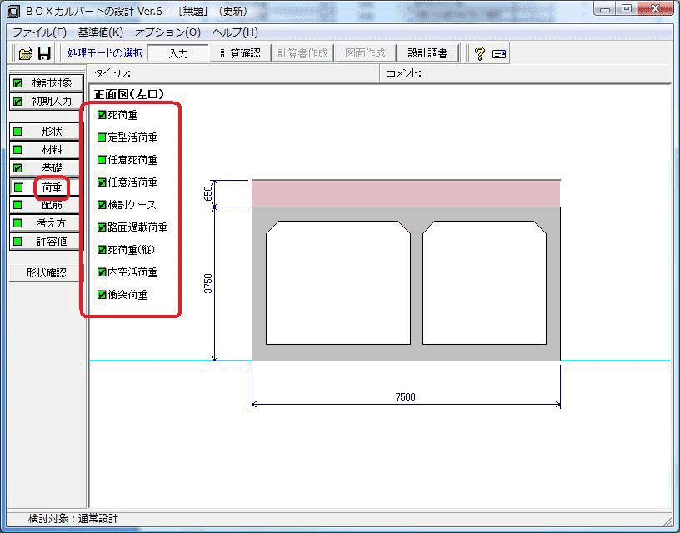
Task: Click the application icon in title bar
Action: pyautogui.click(x=13, y=12)
